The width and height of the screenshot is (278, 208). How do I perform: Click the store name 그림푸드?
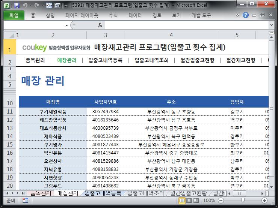click(53, 186)
